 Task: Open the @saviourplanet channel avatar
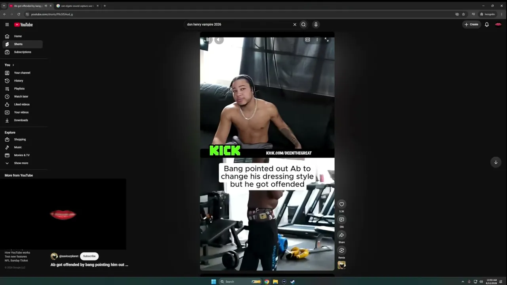tap(54, 256)
